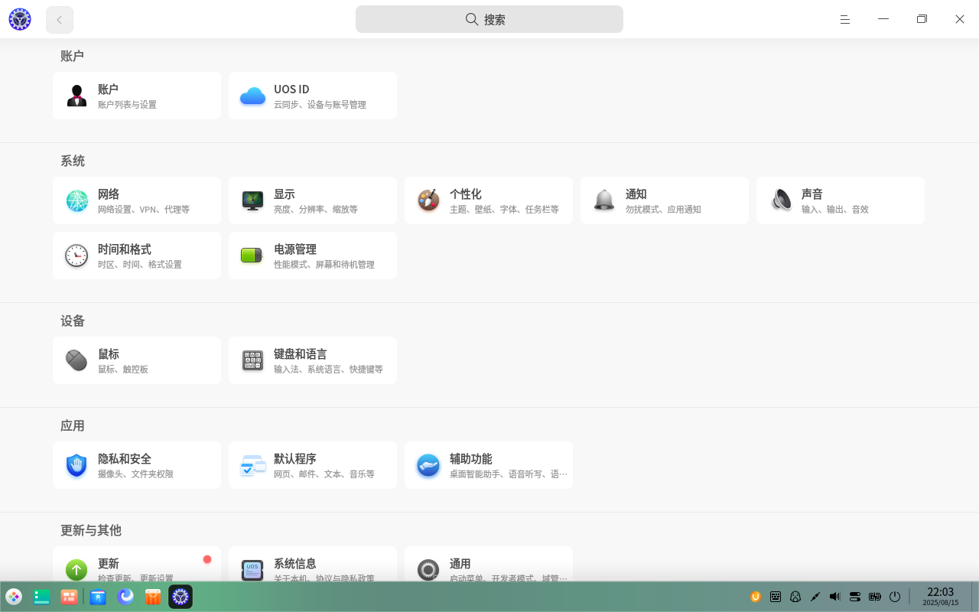Click the 搜索 search field
Viewport: 979px width, 612px height.
click(489, 19)
